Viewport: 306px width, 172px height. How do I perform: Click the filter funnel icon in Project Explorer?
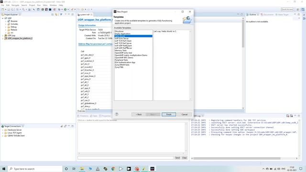61,15
